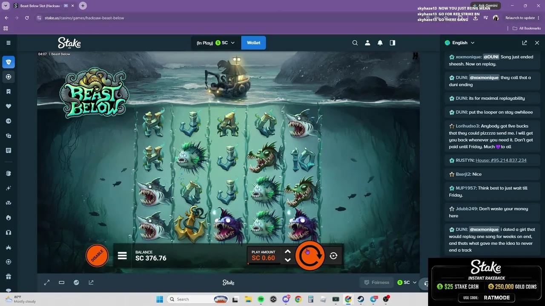Pop out the game into a new window
This screenshot has width=545, height=306.
tap(91, 282)
